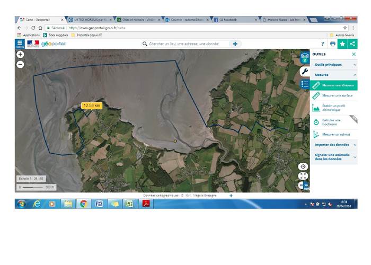Viewport: 371px width, 265px height.
Task: Choose Calculer une isochrone
Action: pyautogui.click(x=333, y=121)
